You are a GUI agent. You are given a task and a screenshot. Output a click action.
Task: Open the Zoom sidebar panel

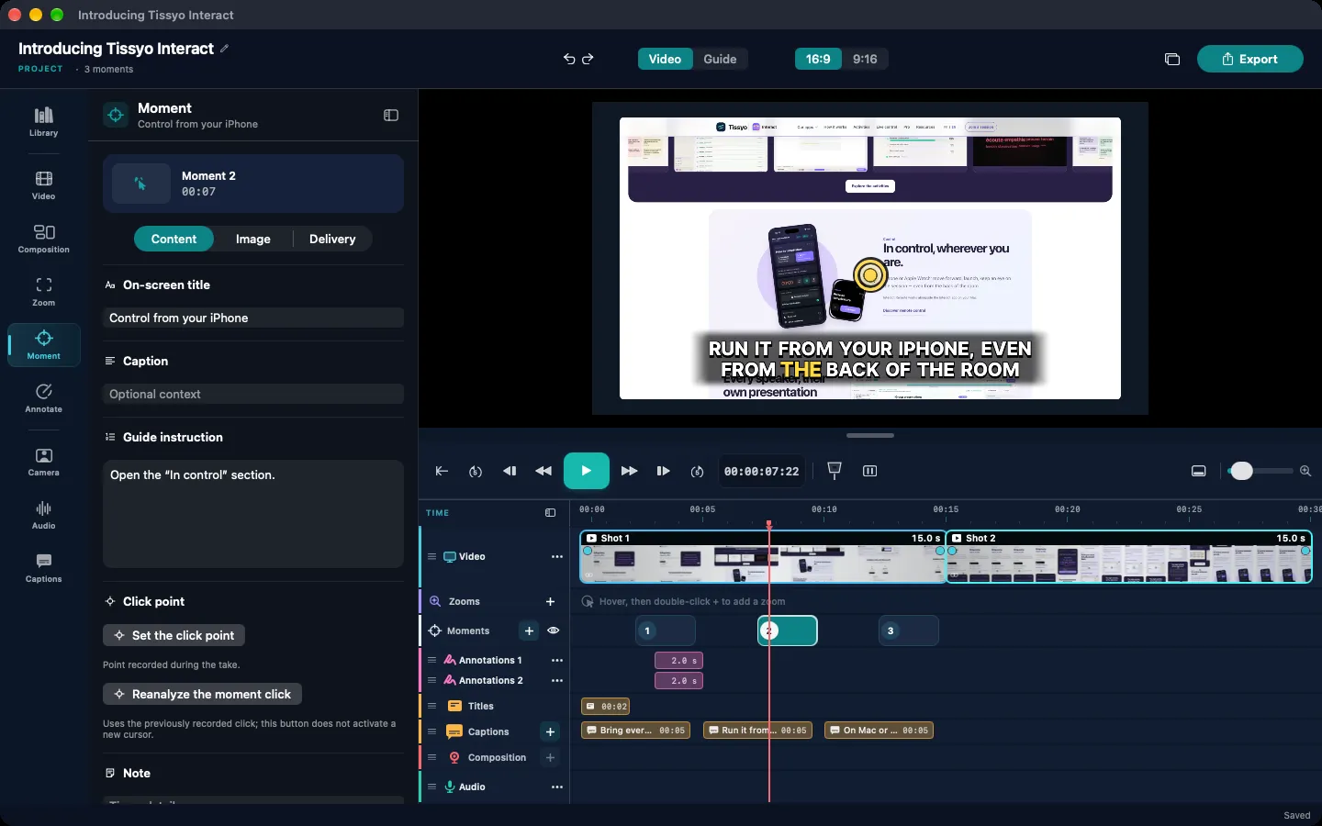tap(43, 291)
